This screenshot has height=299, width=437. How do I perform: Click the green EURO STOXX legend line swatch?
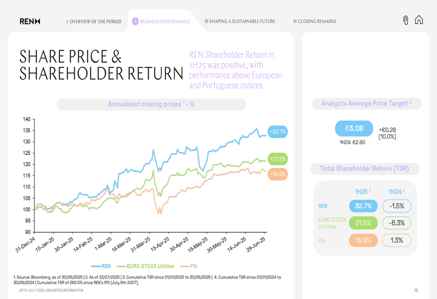(121, 266)
